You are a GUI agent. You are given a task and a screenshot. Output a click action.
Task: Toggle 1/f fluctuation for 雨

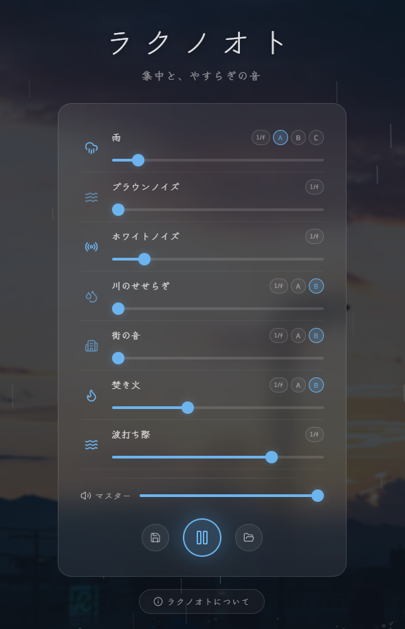(261, 137)
